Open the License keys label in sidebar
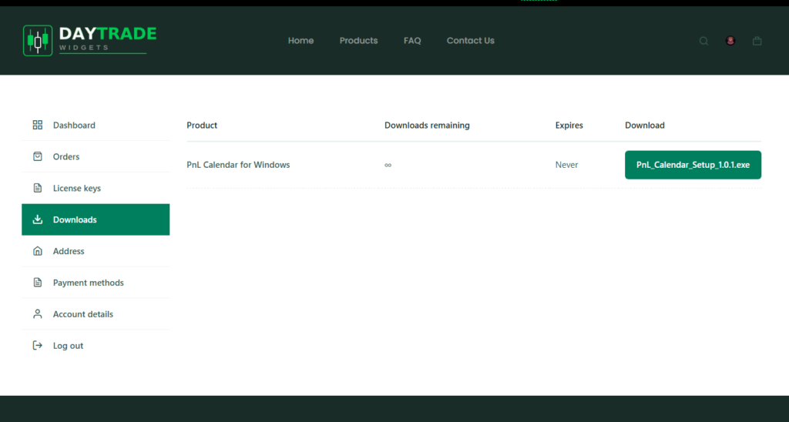 click(x=77, y=188)
